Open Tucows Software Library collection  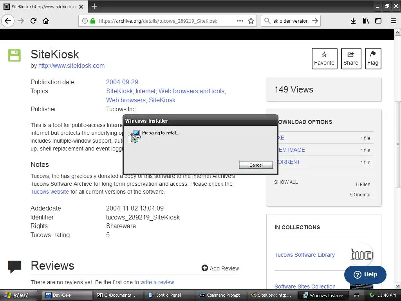(305, 255)
